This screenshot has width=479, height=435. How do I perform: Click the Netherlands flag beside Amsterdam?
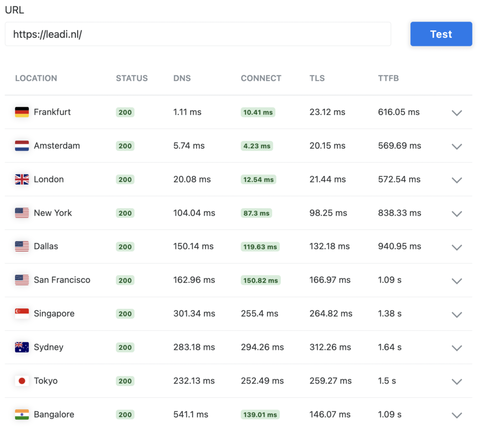coord(22,146)
